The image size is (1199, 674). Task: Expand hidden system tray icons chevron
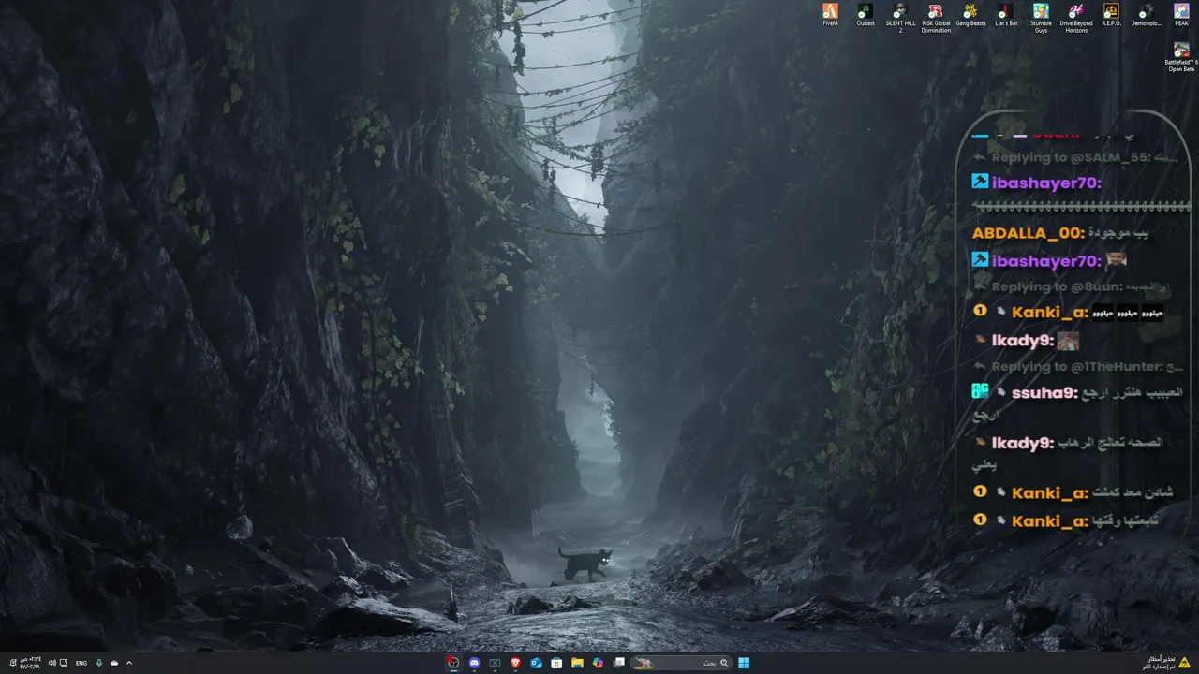[129, 663]
